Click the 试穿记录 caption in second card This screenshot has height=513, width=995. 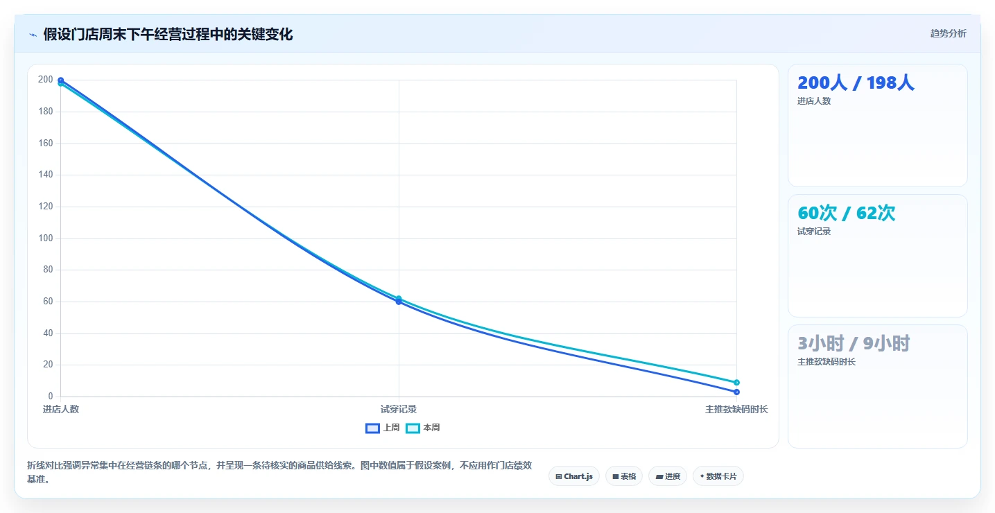(814, 232)
